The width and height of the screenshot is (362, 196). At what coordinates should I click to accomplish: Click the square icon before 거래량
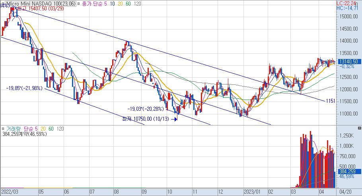3,129
